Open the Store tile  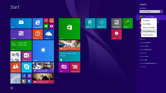coord(70,29)
